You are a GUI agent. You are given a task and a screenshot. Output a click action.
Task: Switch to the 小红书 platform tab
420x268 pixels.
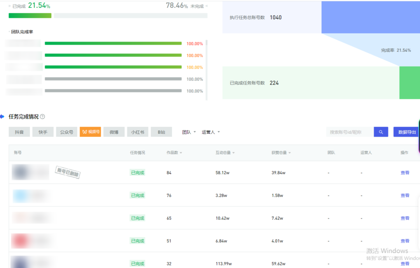(x=137, y=132)
